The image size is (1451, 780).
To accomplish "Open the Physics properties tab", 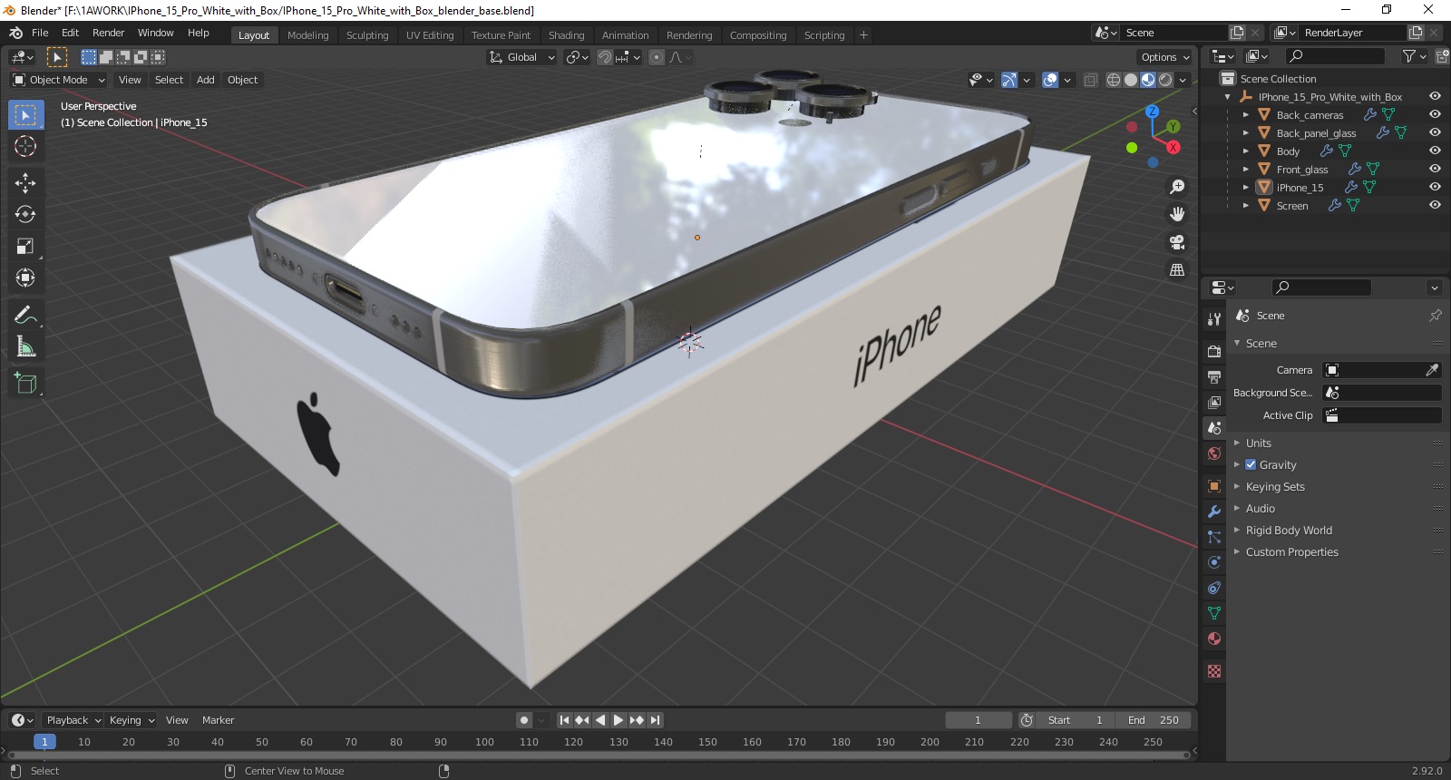I will pyautogui.click(x=1214, y=562).
